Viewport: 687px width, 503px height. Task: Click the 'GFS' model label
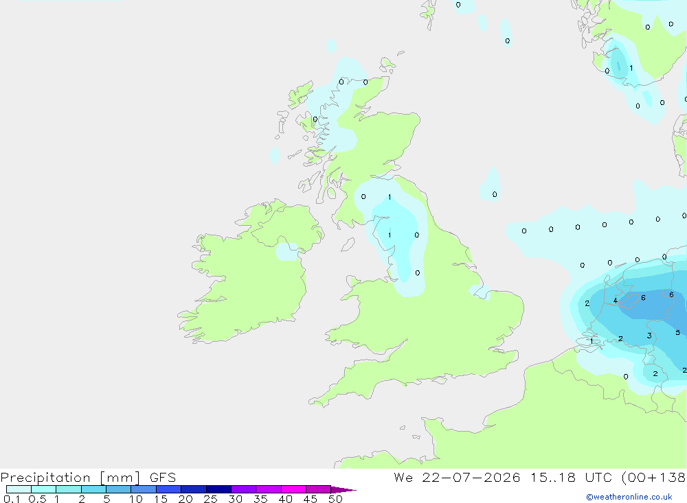(x=163, y=478)
